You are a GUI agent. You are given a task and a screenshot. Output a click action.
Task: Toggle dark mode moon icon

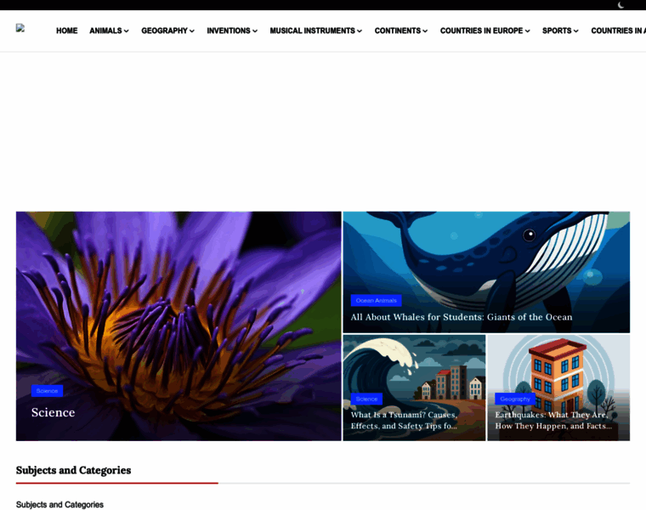click(x=621, y=5)
